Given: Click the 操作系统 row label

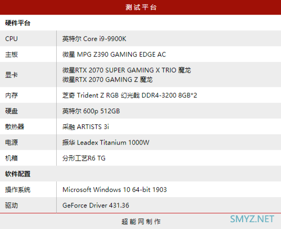Looking at the screenshot, I should click(17, 190).
